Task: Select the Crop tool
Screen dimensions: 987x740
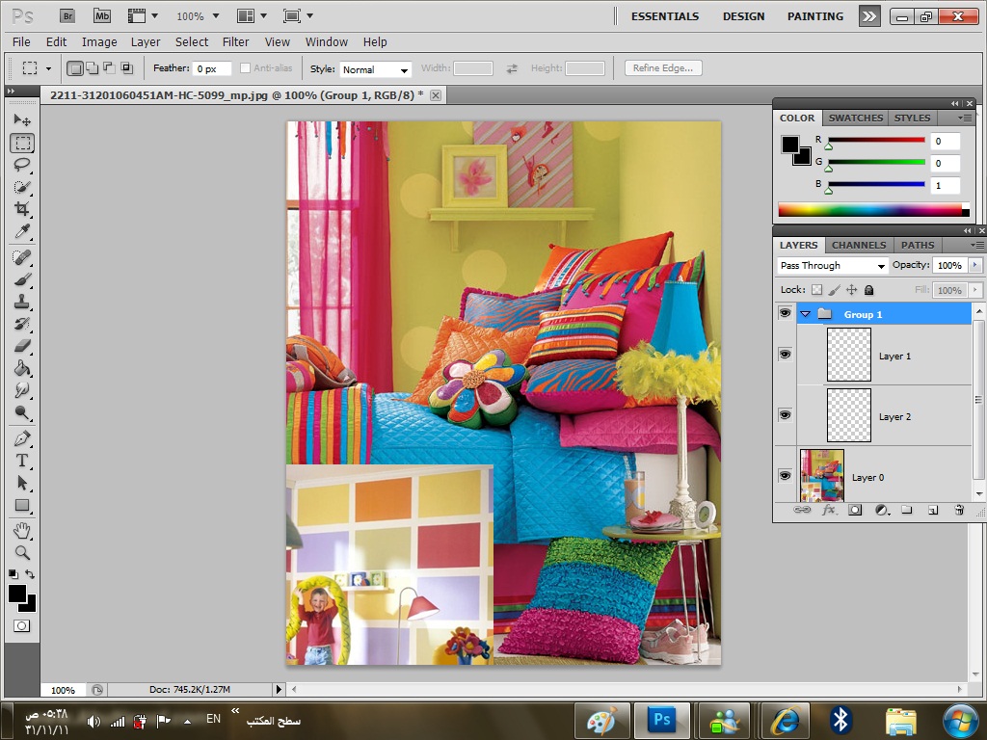Action: tap(21, 209)
